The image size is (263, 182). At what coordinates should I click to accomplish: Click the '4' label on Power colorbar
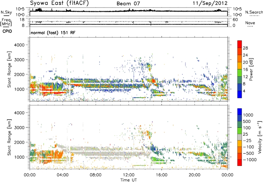click(244, 91)
